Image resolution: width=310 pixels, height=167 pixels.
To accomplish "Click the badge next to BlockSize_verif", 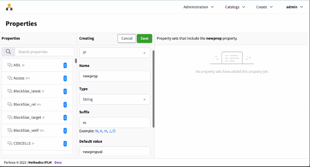I will pos(65,131).
